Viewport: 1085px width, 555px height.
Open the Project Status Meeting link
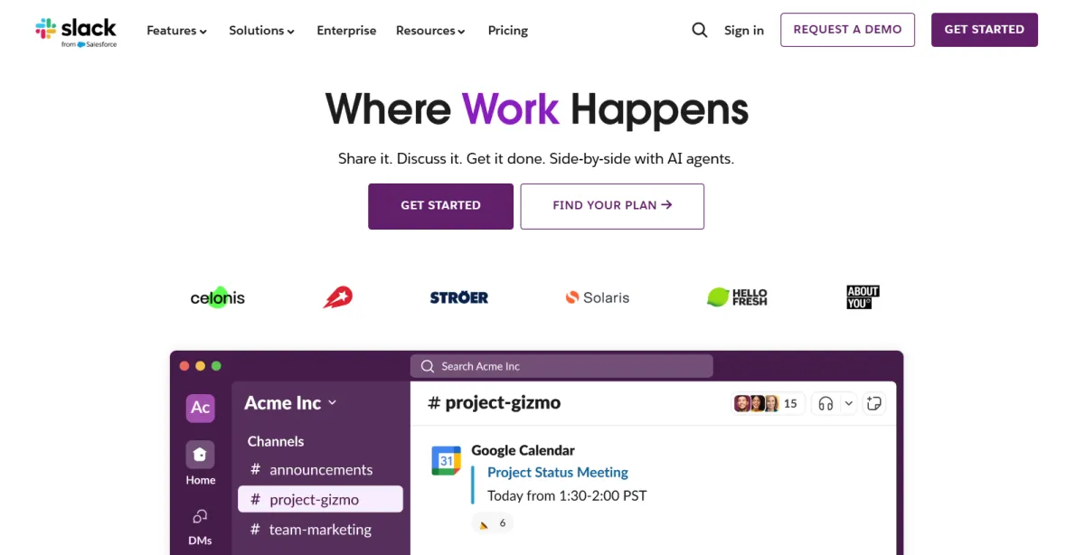pos(557,472)
